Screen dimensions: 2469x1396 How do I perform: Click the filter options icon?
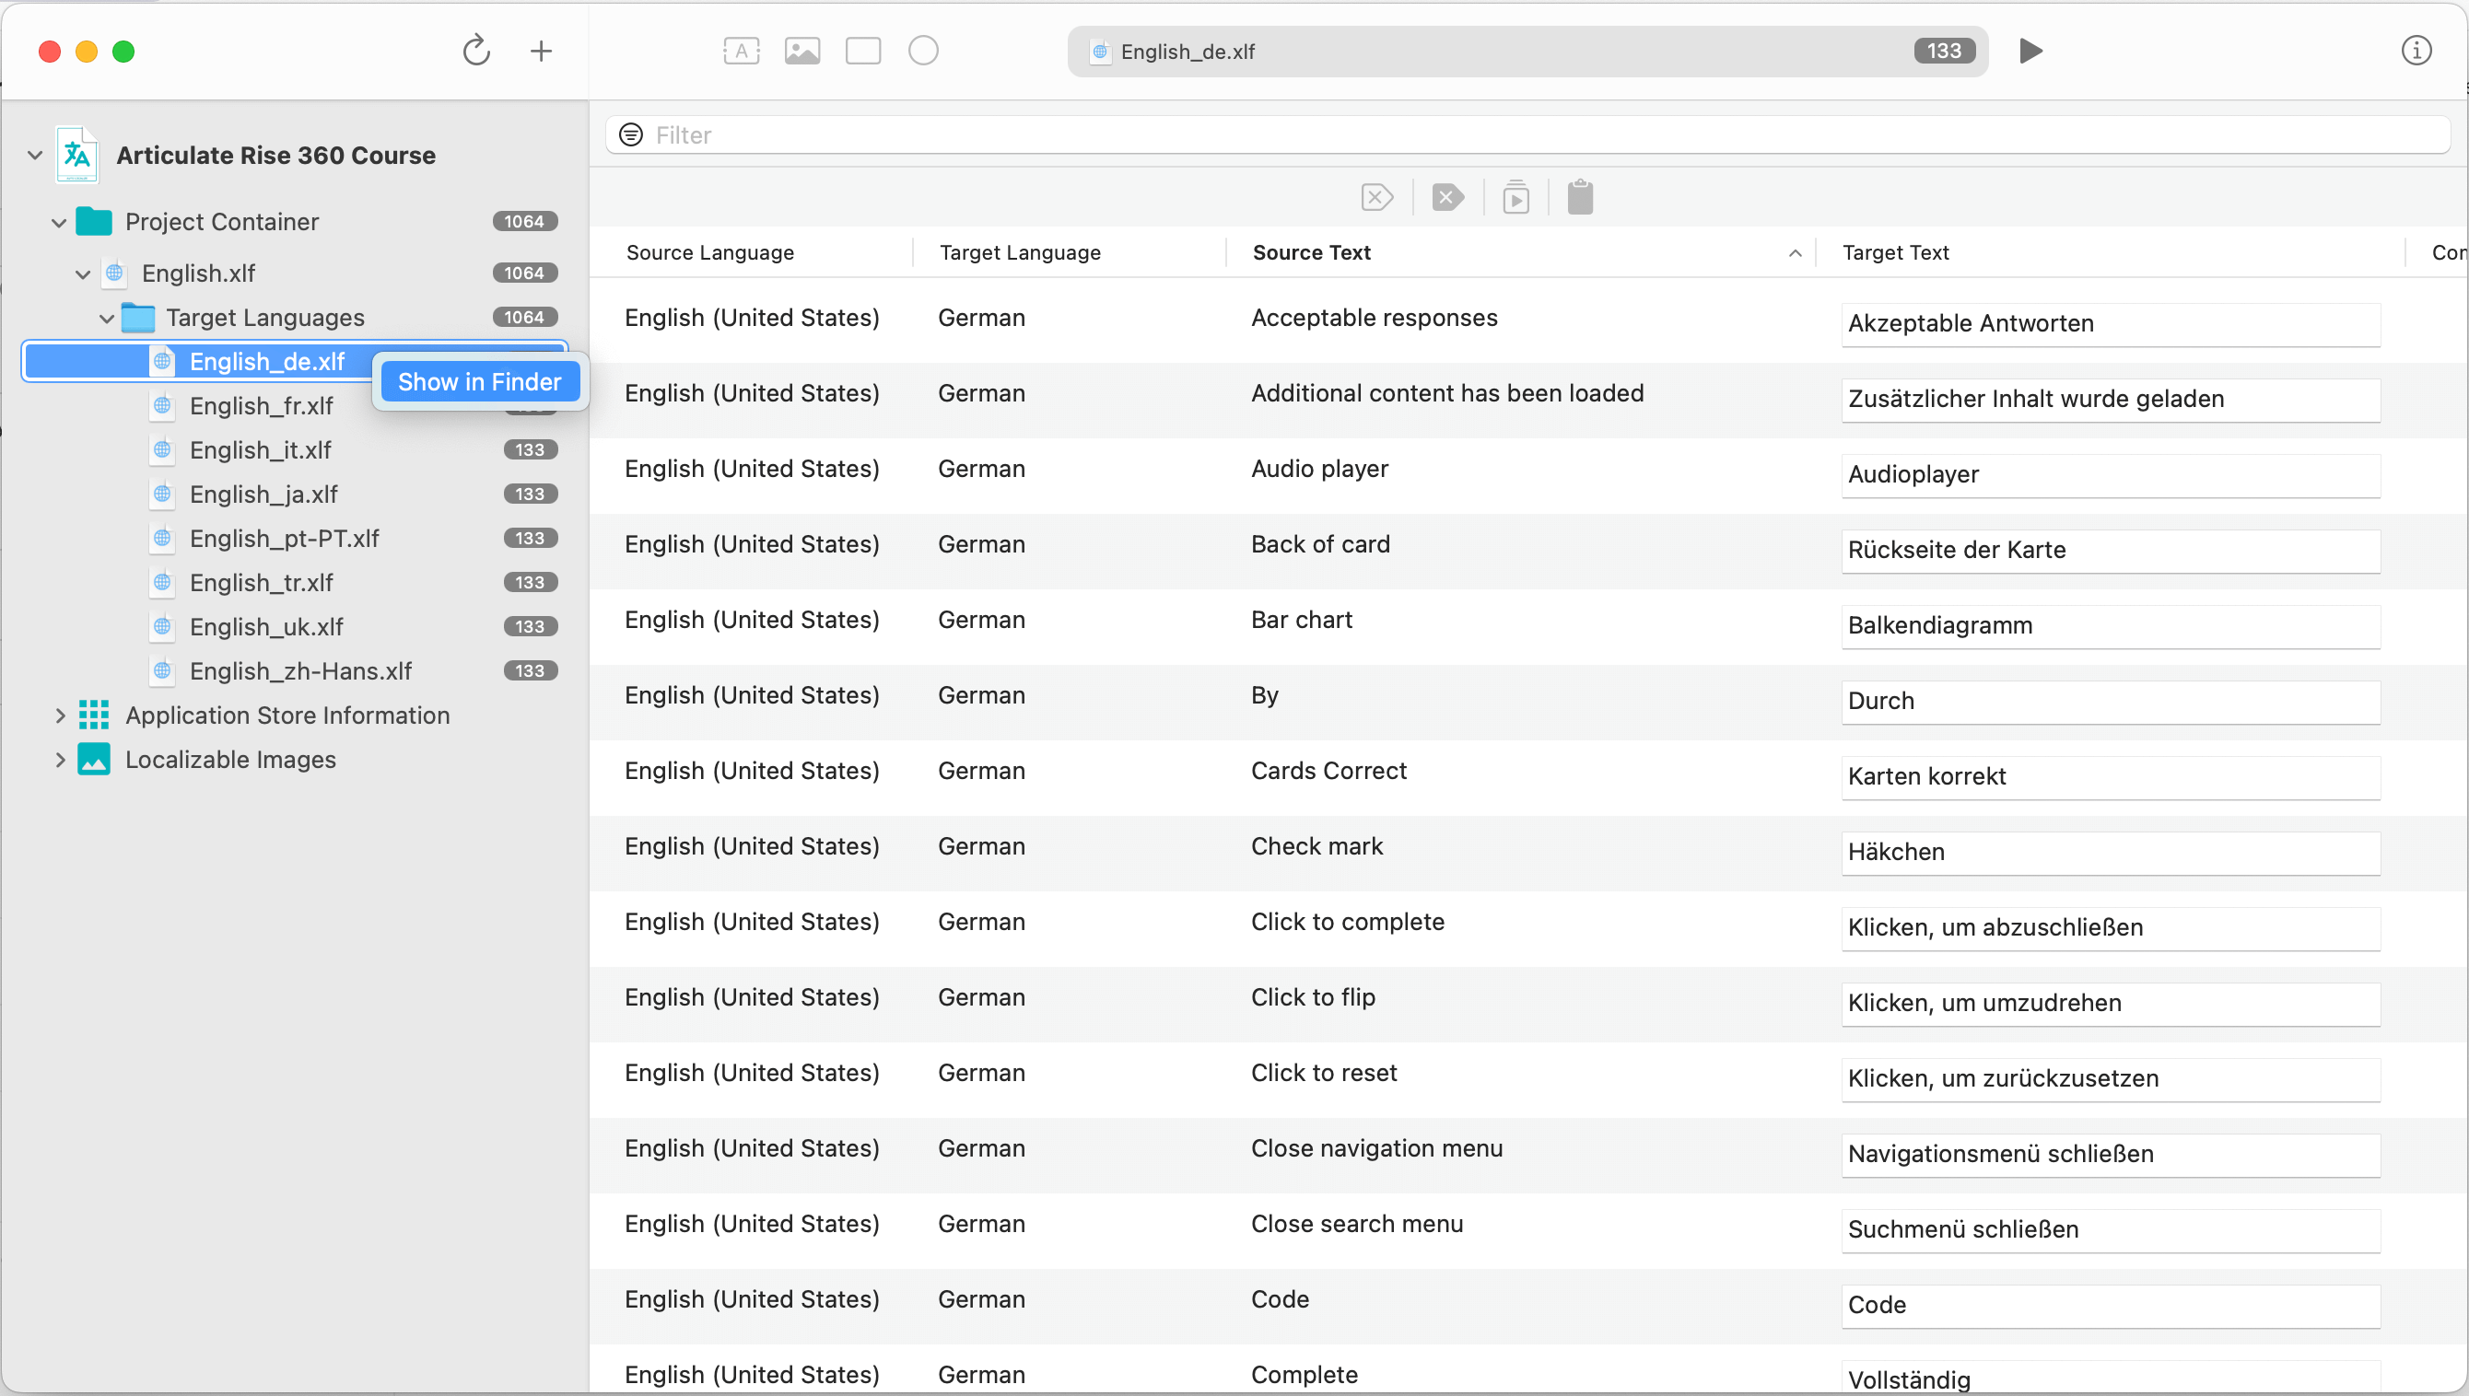click(x=630, y=135)
